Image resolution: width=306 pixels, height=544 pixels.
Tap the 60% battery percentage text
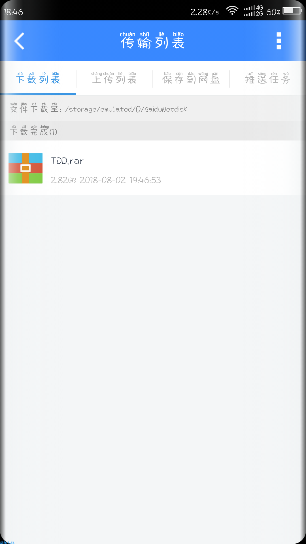[273, 12]
